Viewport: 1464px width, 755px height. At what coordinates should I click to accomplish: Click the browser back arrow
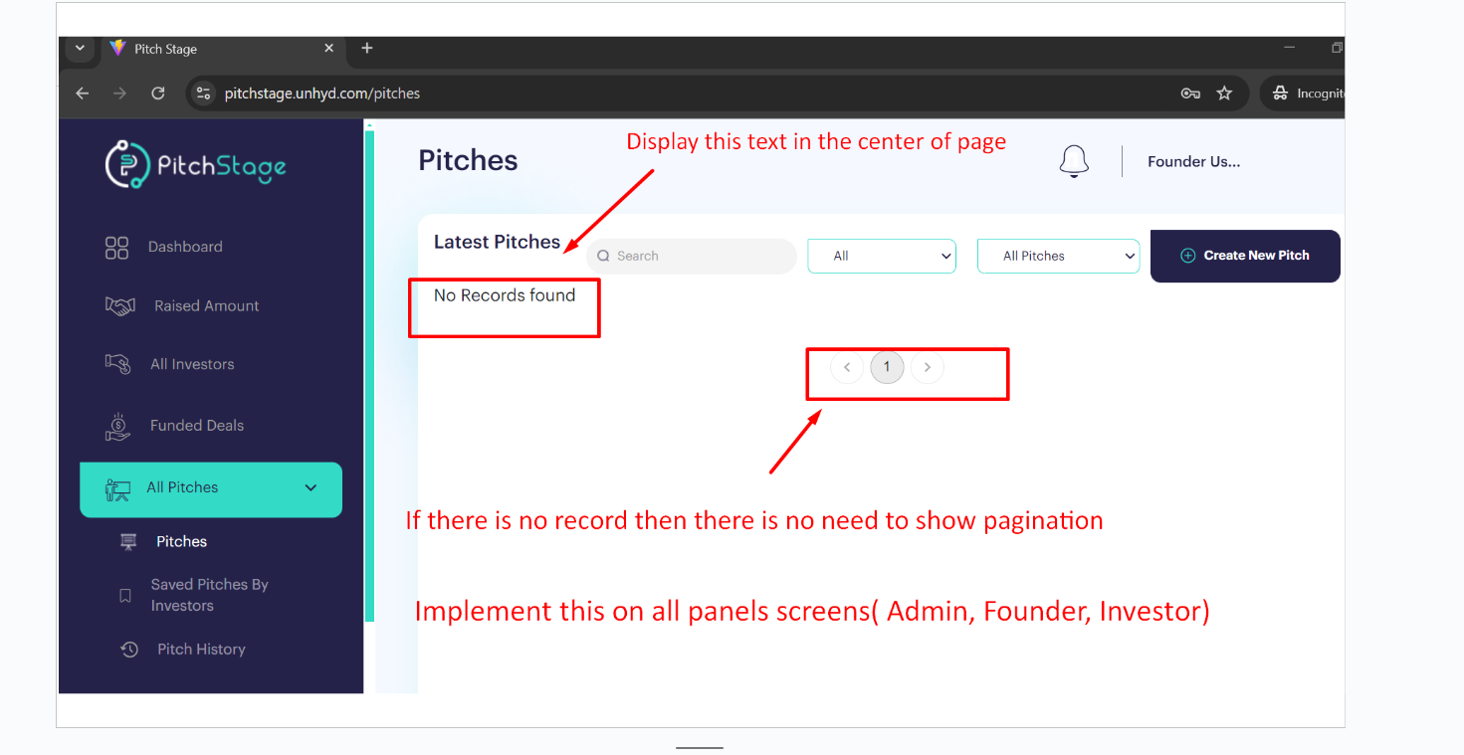tap(83, 94)
